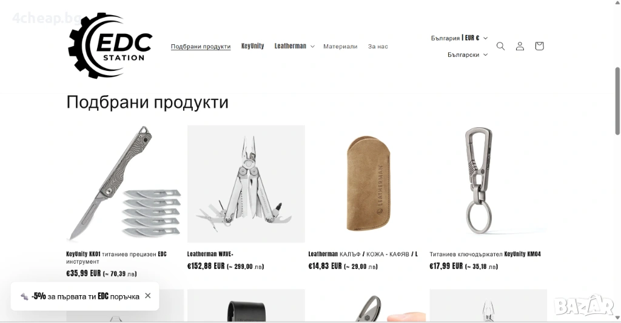Open the Подбрани продукти menu item
Viewport: 621px width, 323px height.
[201, 46]
